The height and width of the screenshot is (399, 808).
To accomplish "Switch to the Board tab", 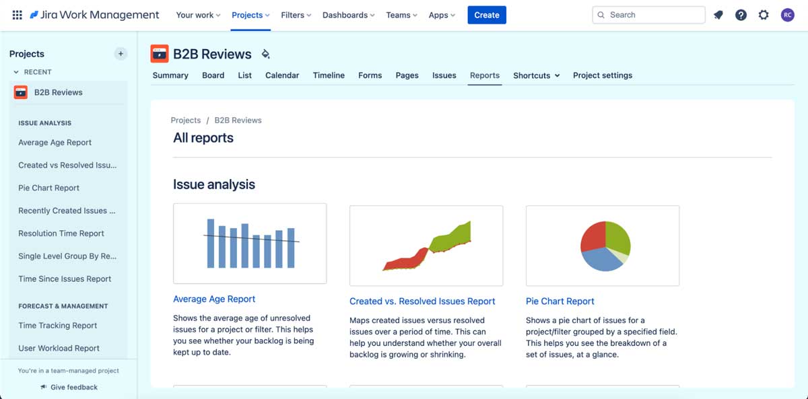I will (x=213, y=75).
